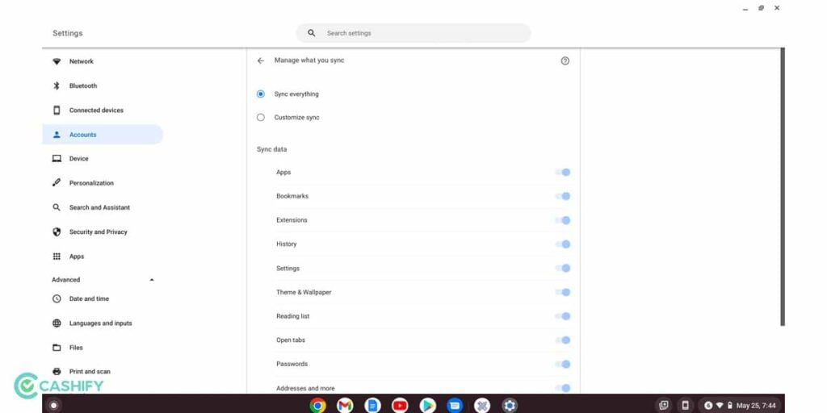Click the Languages and inputs globe icon

[x=57, y=323]
